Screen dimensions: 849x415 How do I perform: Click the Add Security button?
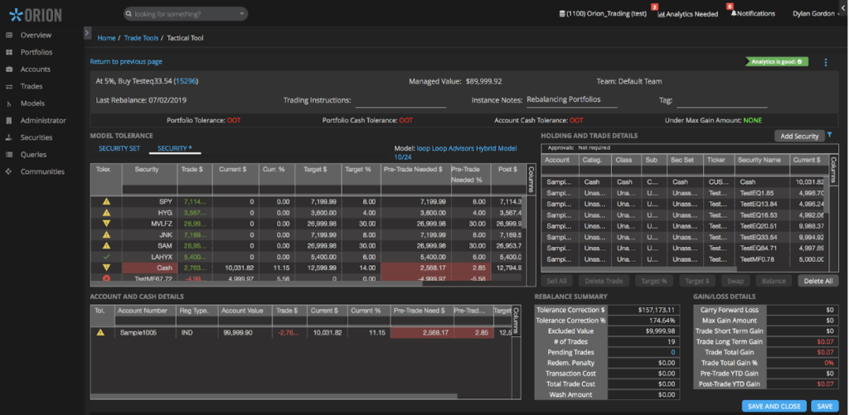[x=799, y=136]
